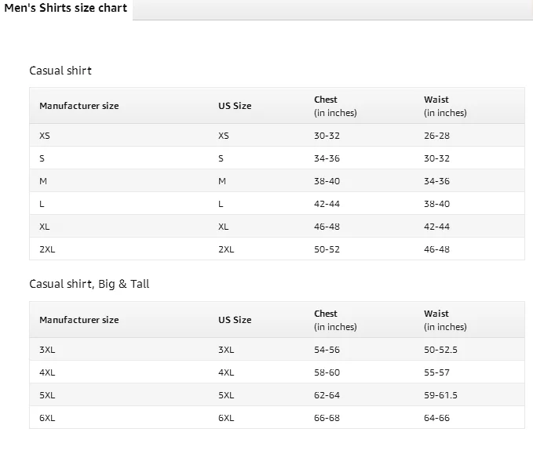Click the "Casual shirt, Big & Tall" heading
This screenshot has height=454, width=533.
(x=89, y=284)
